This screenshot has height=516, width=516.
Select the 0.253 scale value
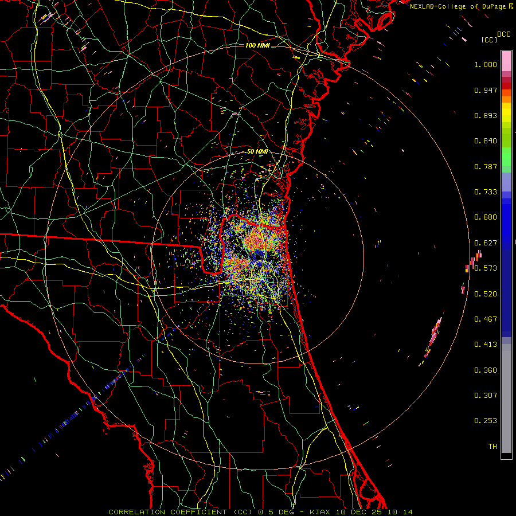click(x=486, y=421)
